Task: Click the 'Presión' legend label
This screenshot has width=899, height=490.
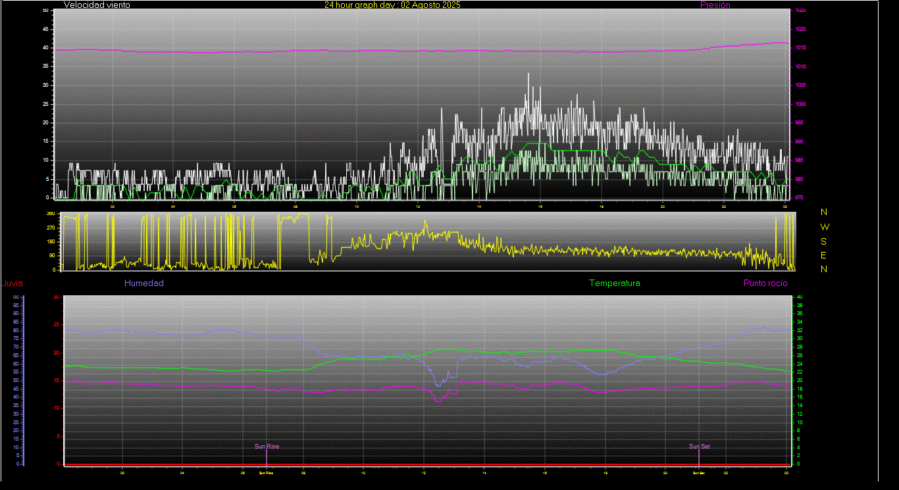Action: pos(715,5)
